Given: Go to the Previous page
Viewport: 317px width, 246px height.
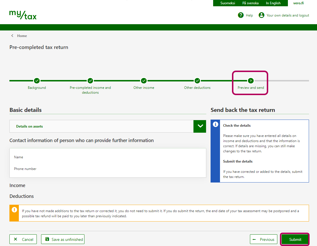Looking at the screenshot, I should (264, 239).
